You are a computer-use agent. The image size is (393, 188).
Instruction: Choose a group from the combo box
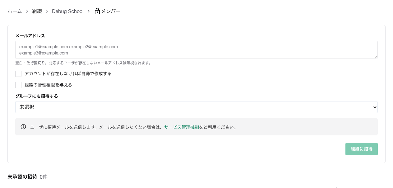(x=196, y=107)
